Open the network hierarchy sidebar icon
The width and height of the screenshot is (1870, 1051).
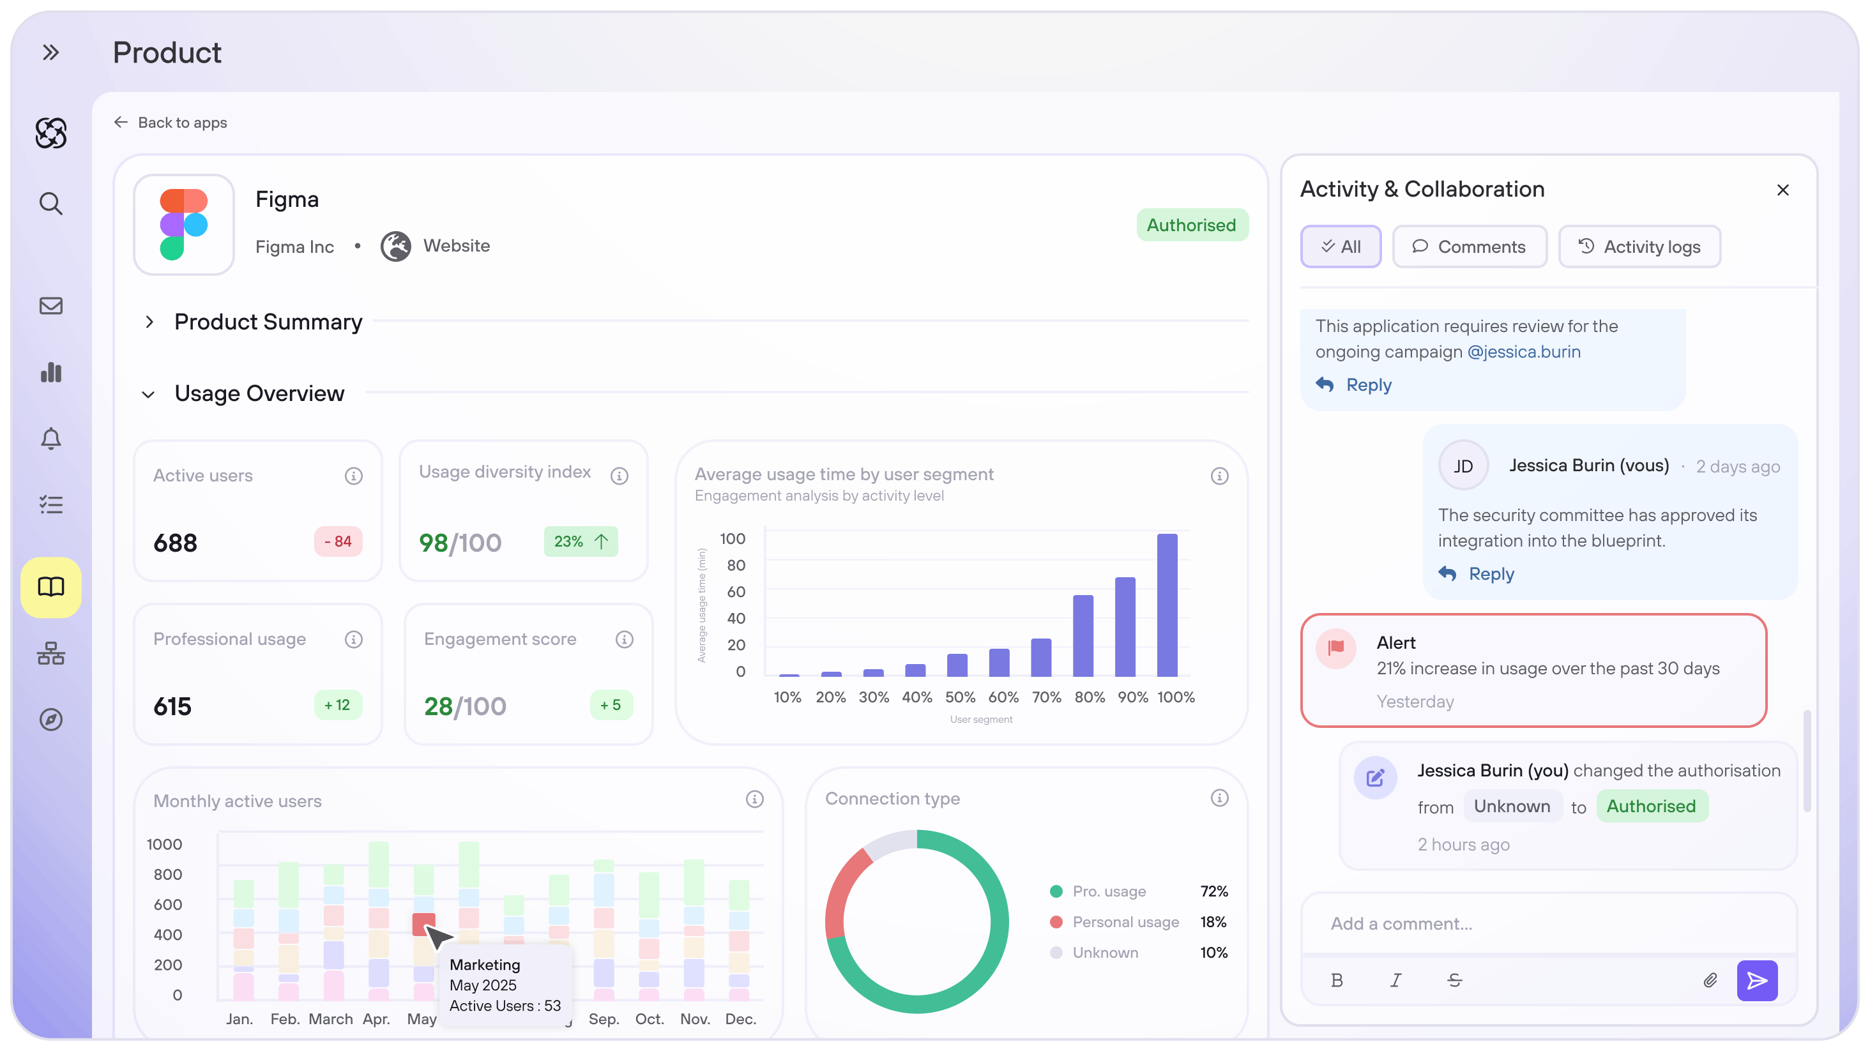[x=50, y=653]
